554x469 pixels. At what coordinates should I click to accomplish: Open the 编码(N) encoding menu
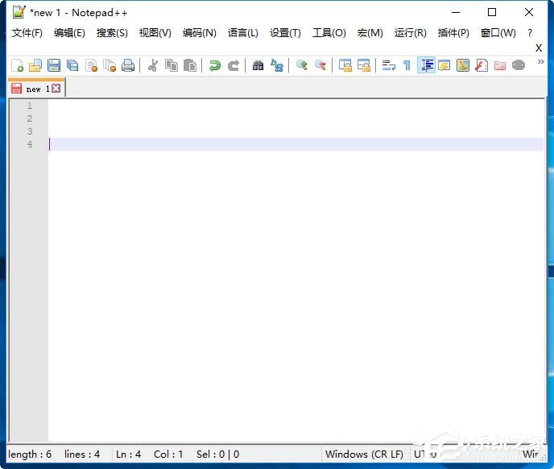click(x=199, y=33)
